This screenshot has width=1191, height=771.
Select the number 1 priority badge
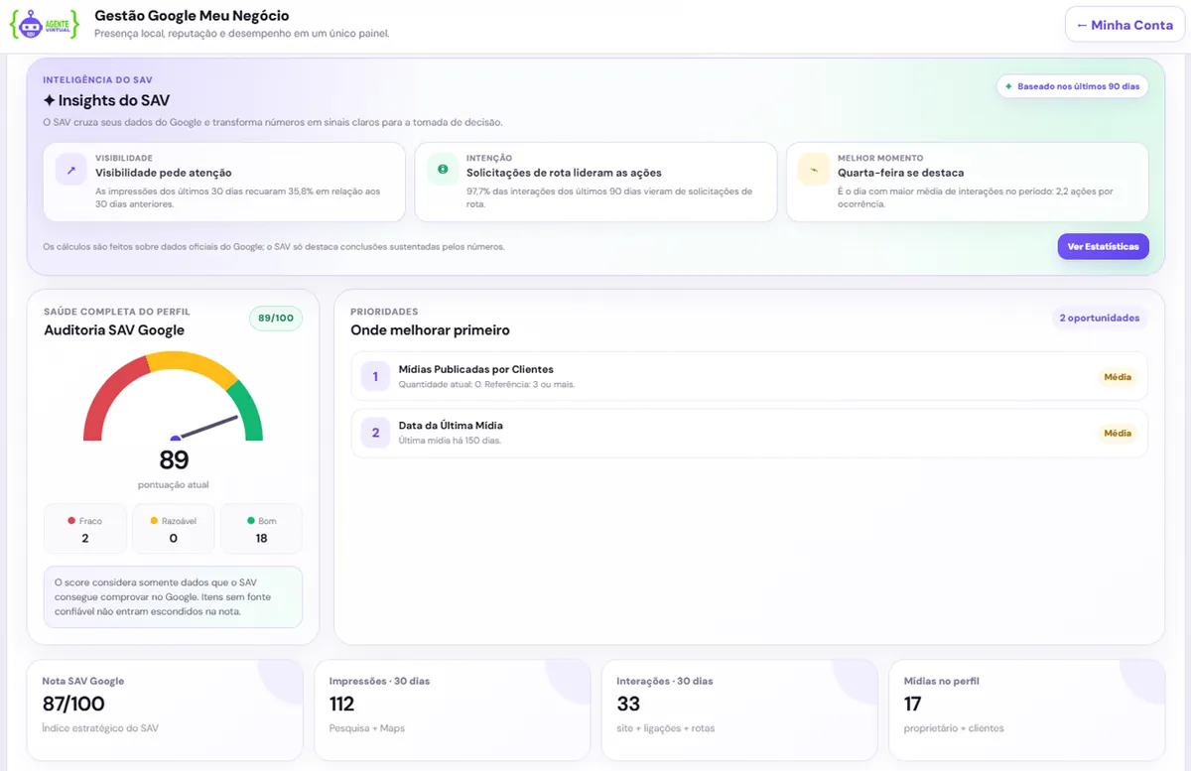[x=375, y=376]
